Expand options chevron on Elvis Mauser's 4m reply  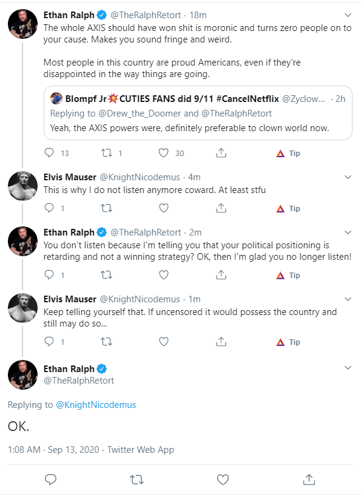[x=348, y=177]
